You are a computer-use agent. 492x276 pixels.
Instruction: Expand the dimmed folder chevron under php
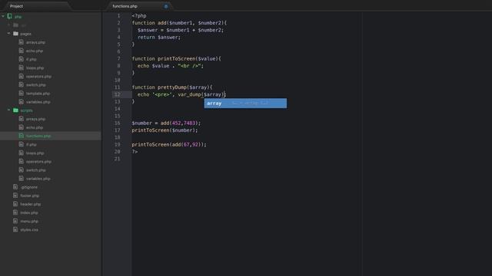point(8,25)
